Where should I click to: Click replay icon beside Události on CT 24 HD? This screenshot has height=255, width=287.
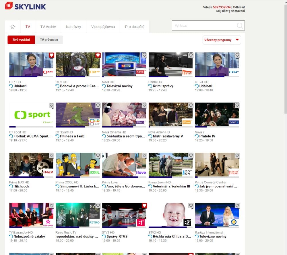tap(197, 86)
